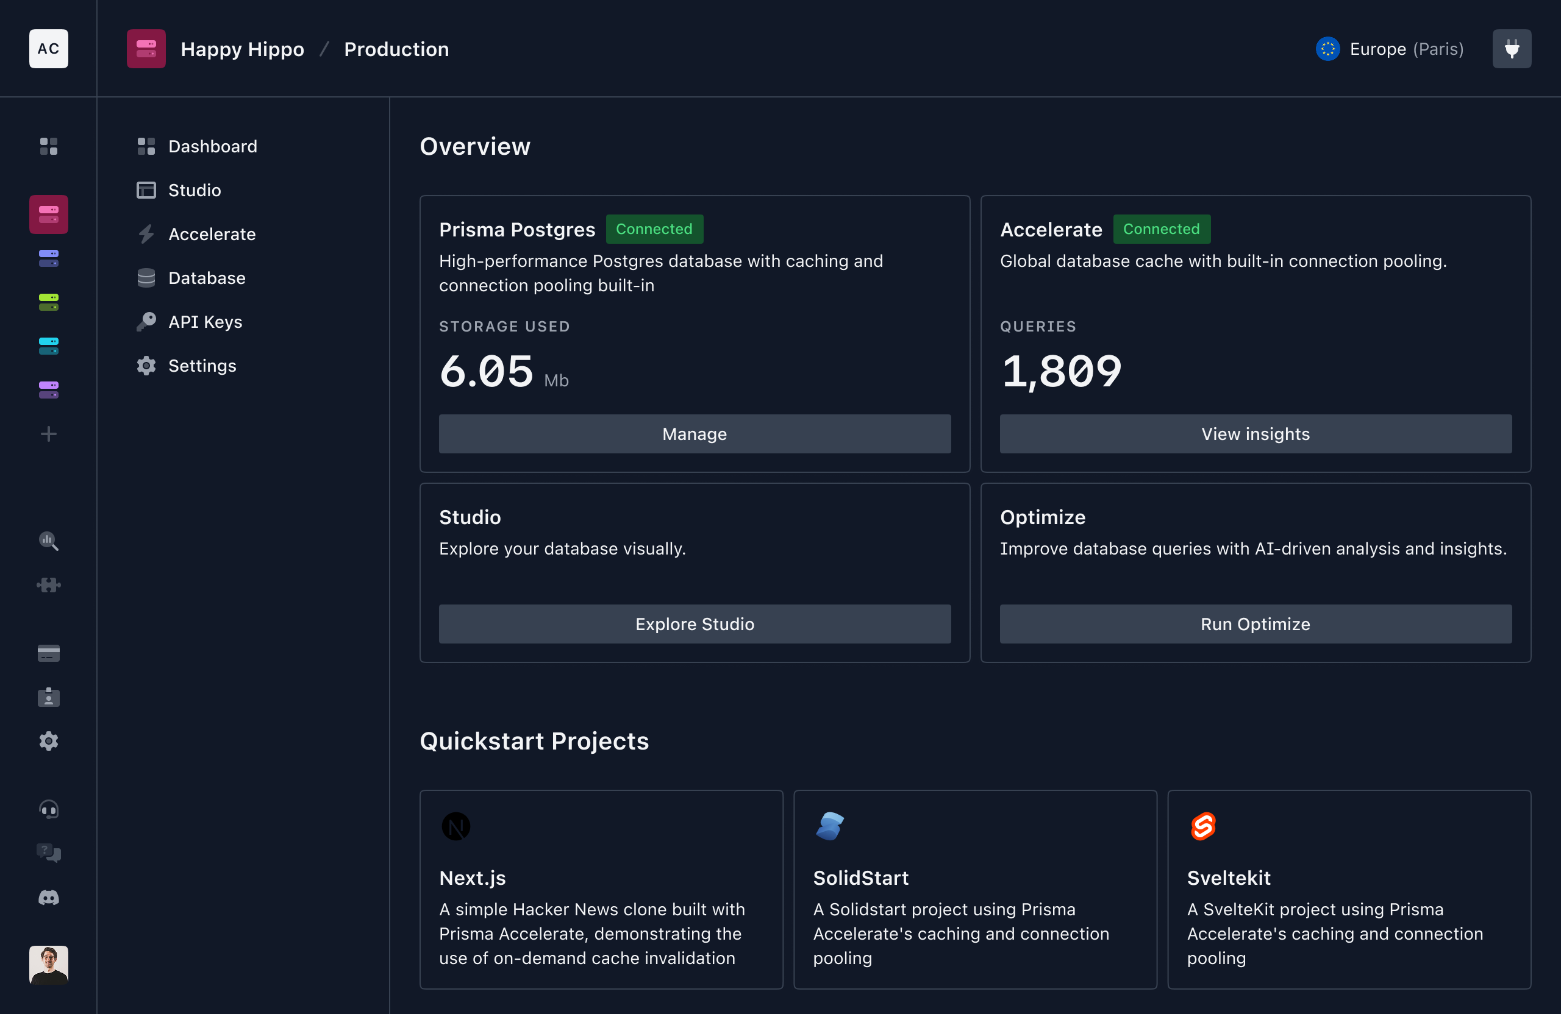Switch to the cyan project icon
This screenshot has width=1561, height=1014.
[49, 346]
